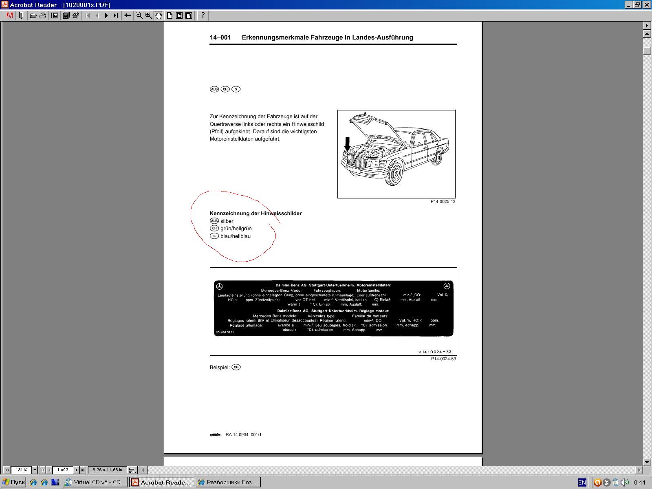Click the 131% zoom level field

21,470
